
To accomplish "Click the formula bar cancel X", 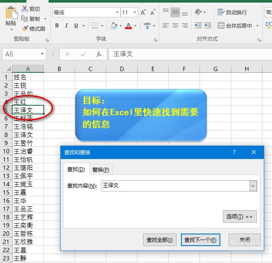I will point(68,54).
